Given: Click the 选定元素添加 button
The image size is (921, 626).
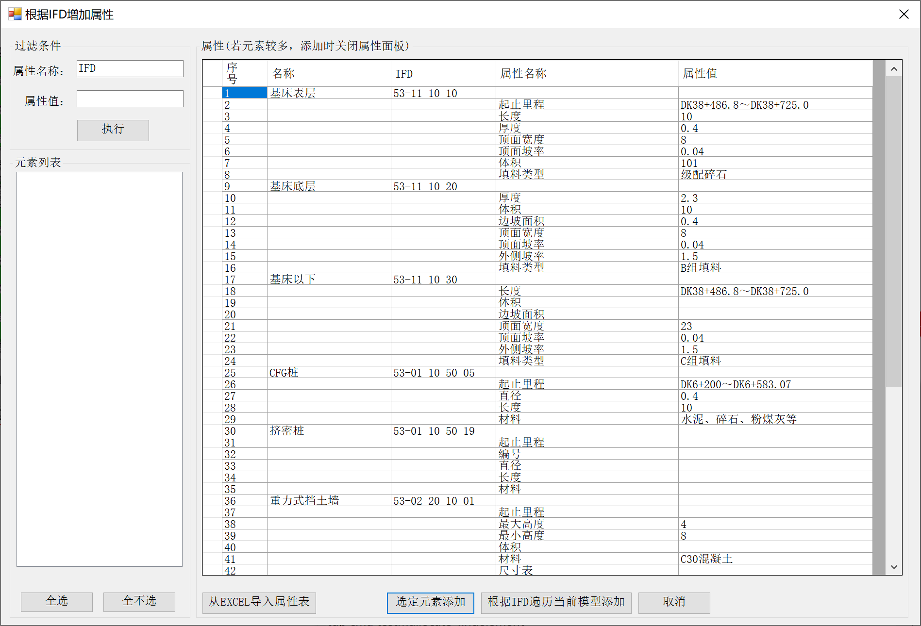Looking at the screenshot, I should click(x=430, y=602).
